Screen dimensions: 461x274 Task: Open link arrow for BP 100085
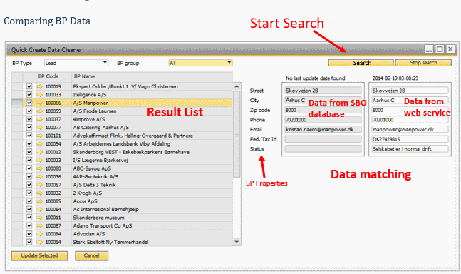(x=40, y=201)
